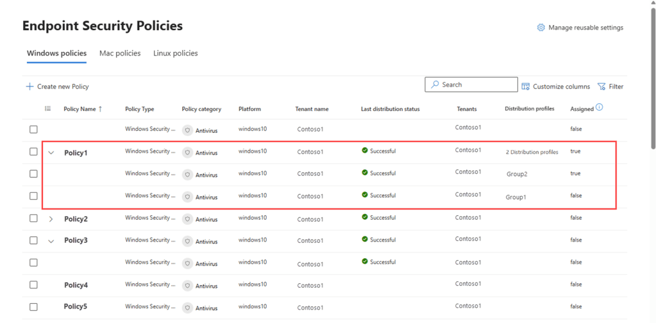The height and width of the screenshot is (323, 656).
Task: Click the Customize columns table icon
Action: click(x=526, y=87)
